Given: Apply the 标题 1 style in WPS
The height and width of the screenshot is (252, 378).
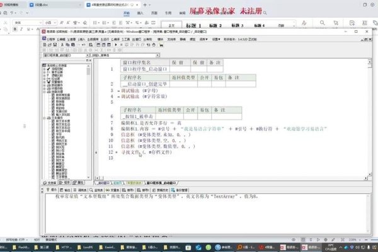Looking at the screenshot, I should [193, 25].
